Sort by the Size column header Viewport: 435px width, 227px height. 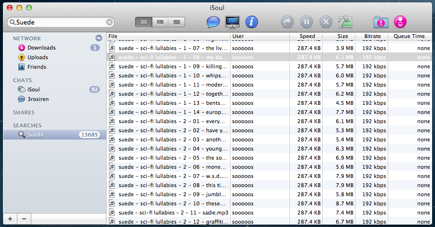coord(339,36)
